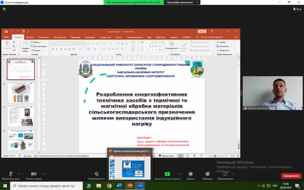Click taskbar search box Щоби почати пошук

coord(47,186)
